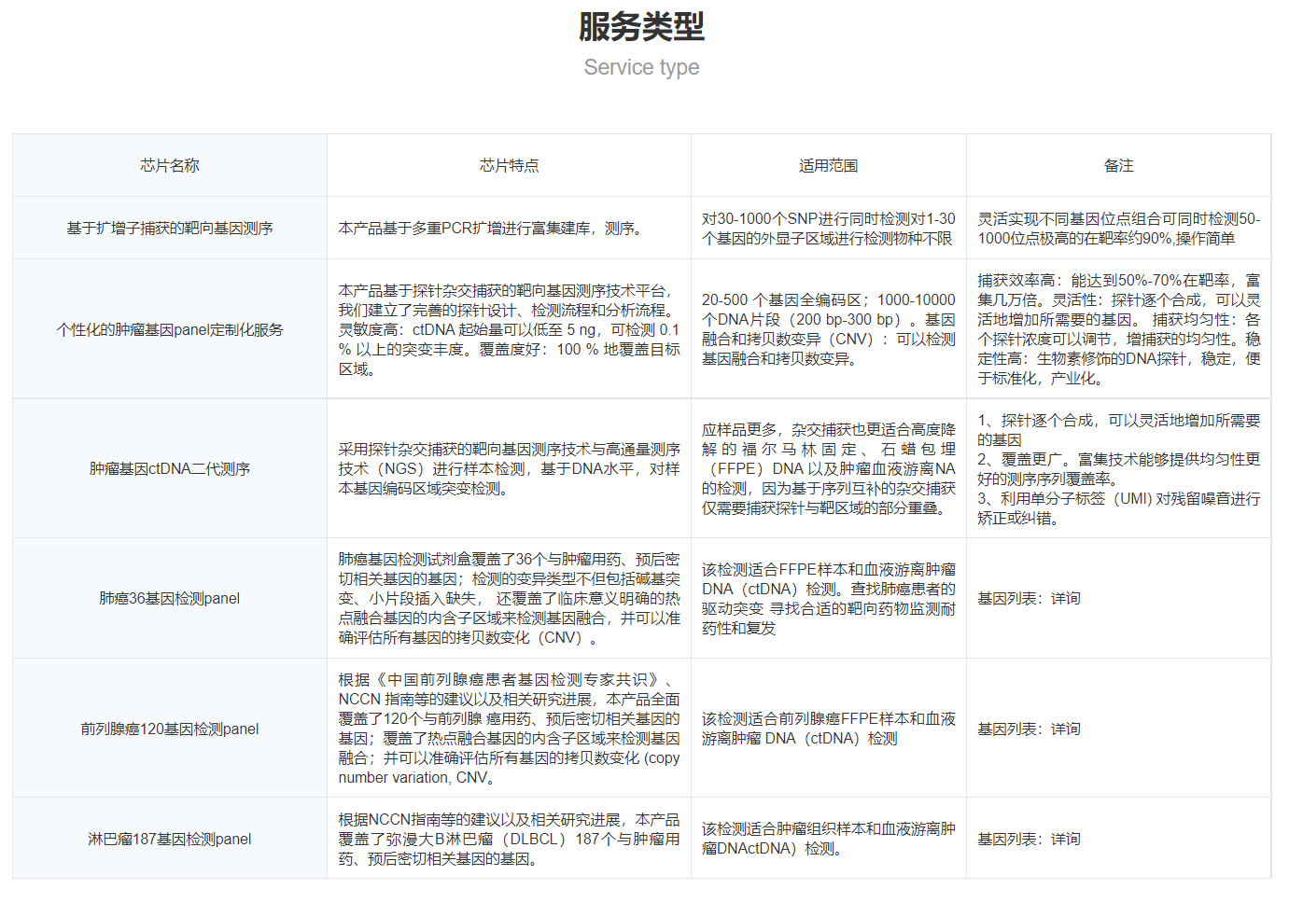Click the Service type subtitle text

641,67
